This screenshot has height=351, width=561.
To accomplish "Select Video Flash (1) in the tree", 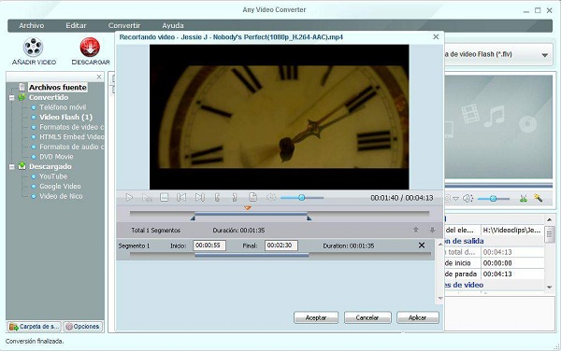I will click(x=65, y=117).
